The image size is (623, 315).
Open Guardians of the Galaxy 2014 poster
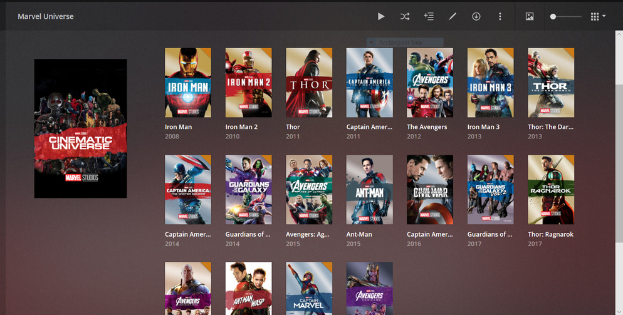tap(248, 190)
